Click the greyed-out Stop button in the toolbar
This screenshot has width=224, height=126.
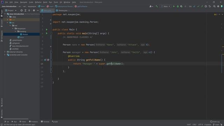185,6
